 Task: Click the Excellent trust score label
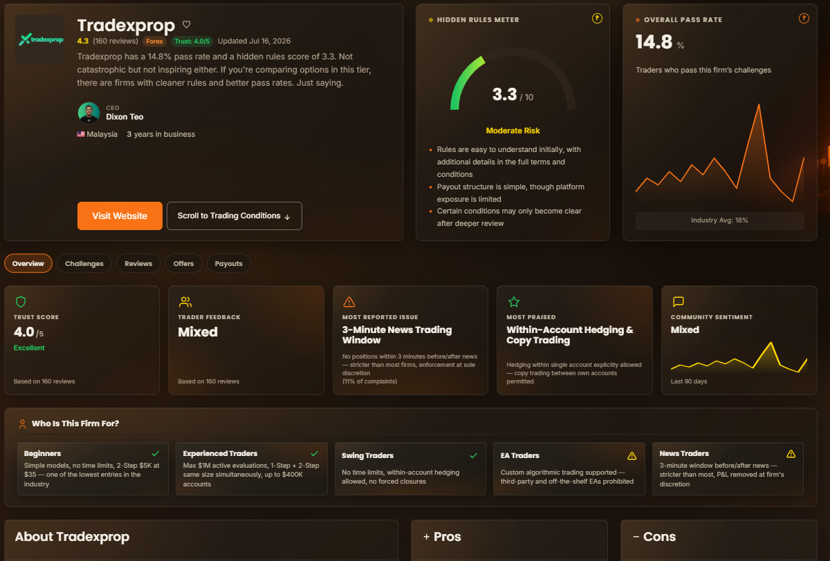click(x=29, y=348)
